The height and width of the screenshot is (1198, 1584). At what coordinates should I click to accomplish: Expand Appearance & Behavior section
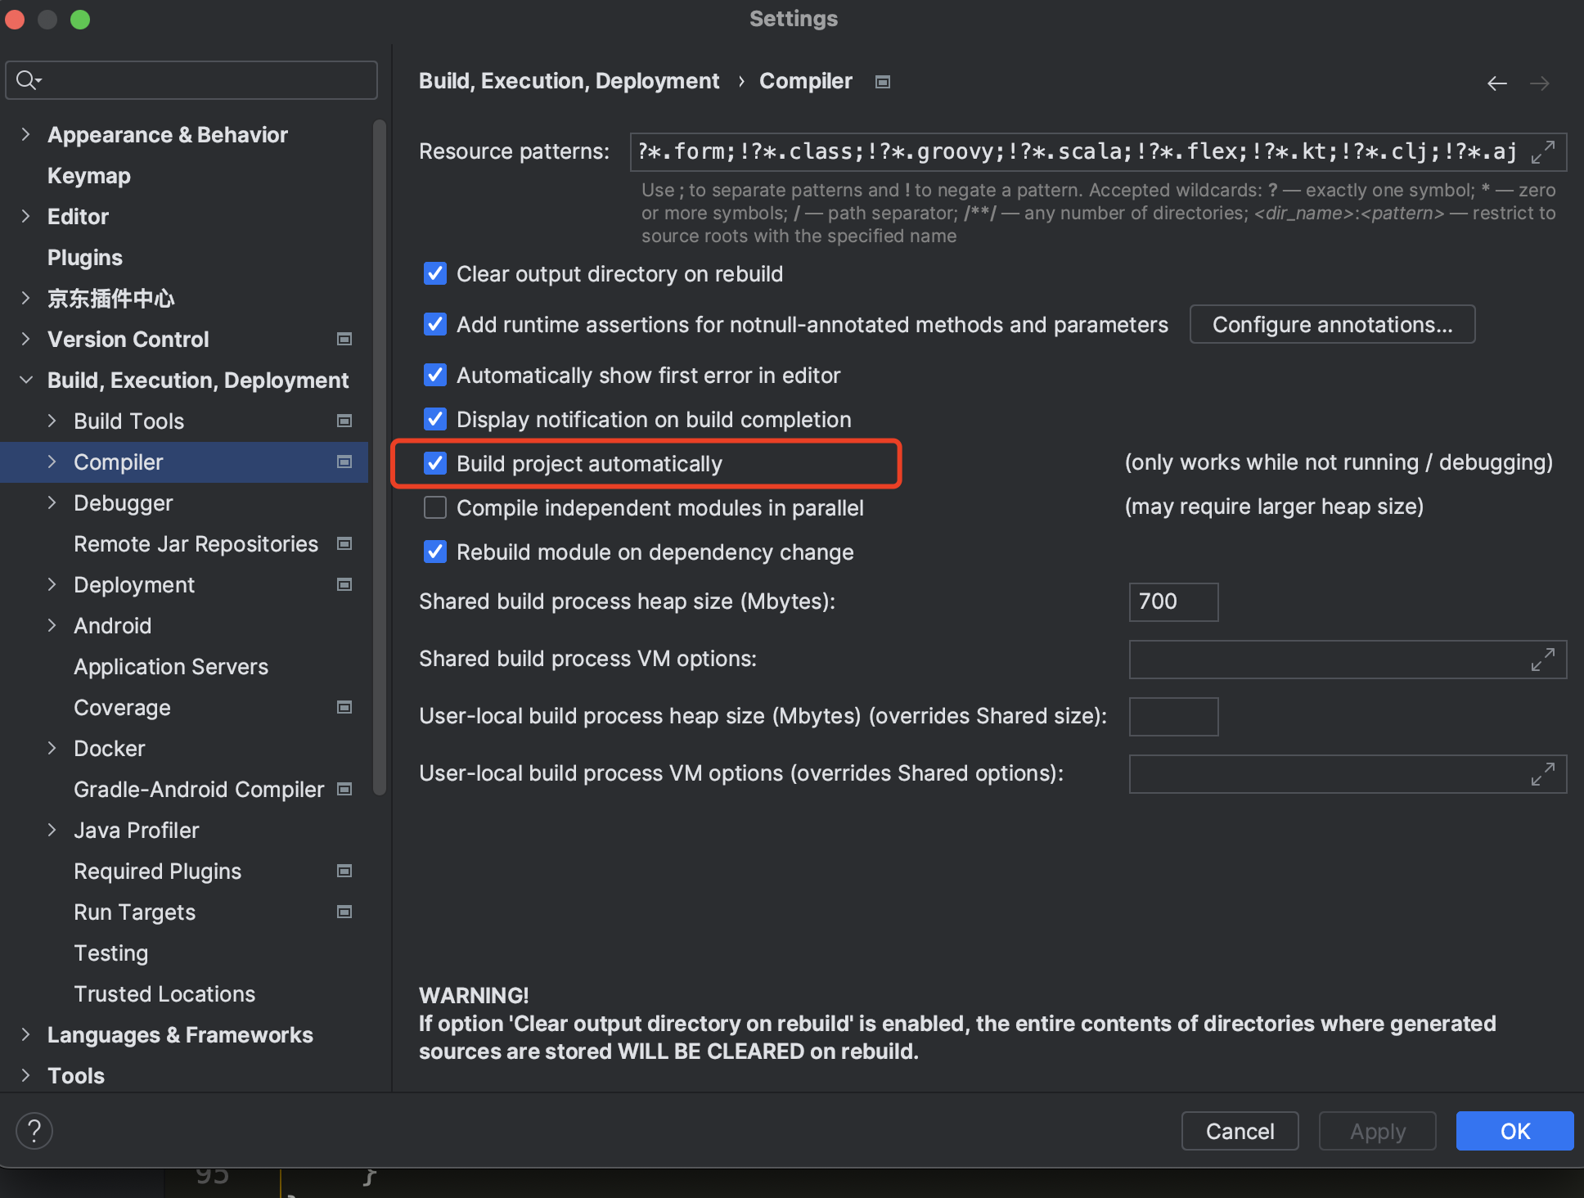point(25,134)
